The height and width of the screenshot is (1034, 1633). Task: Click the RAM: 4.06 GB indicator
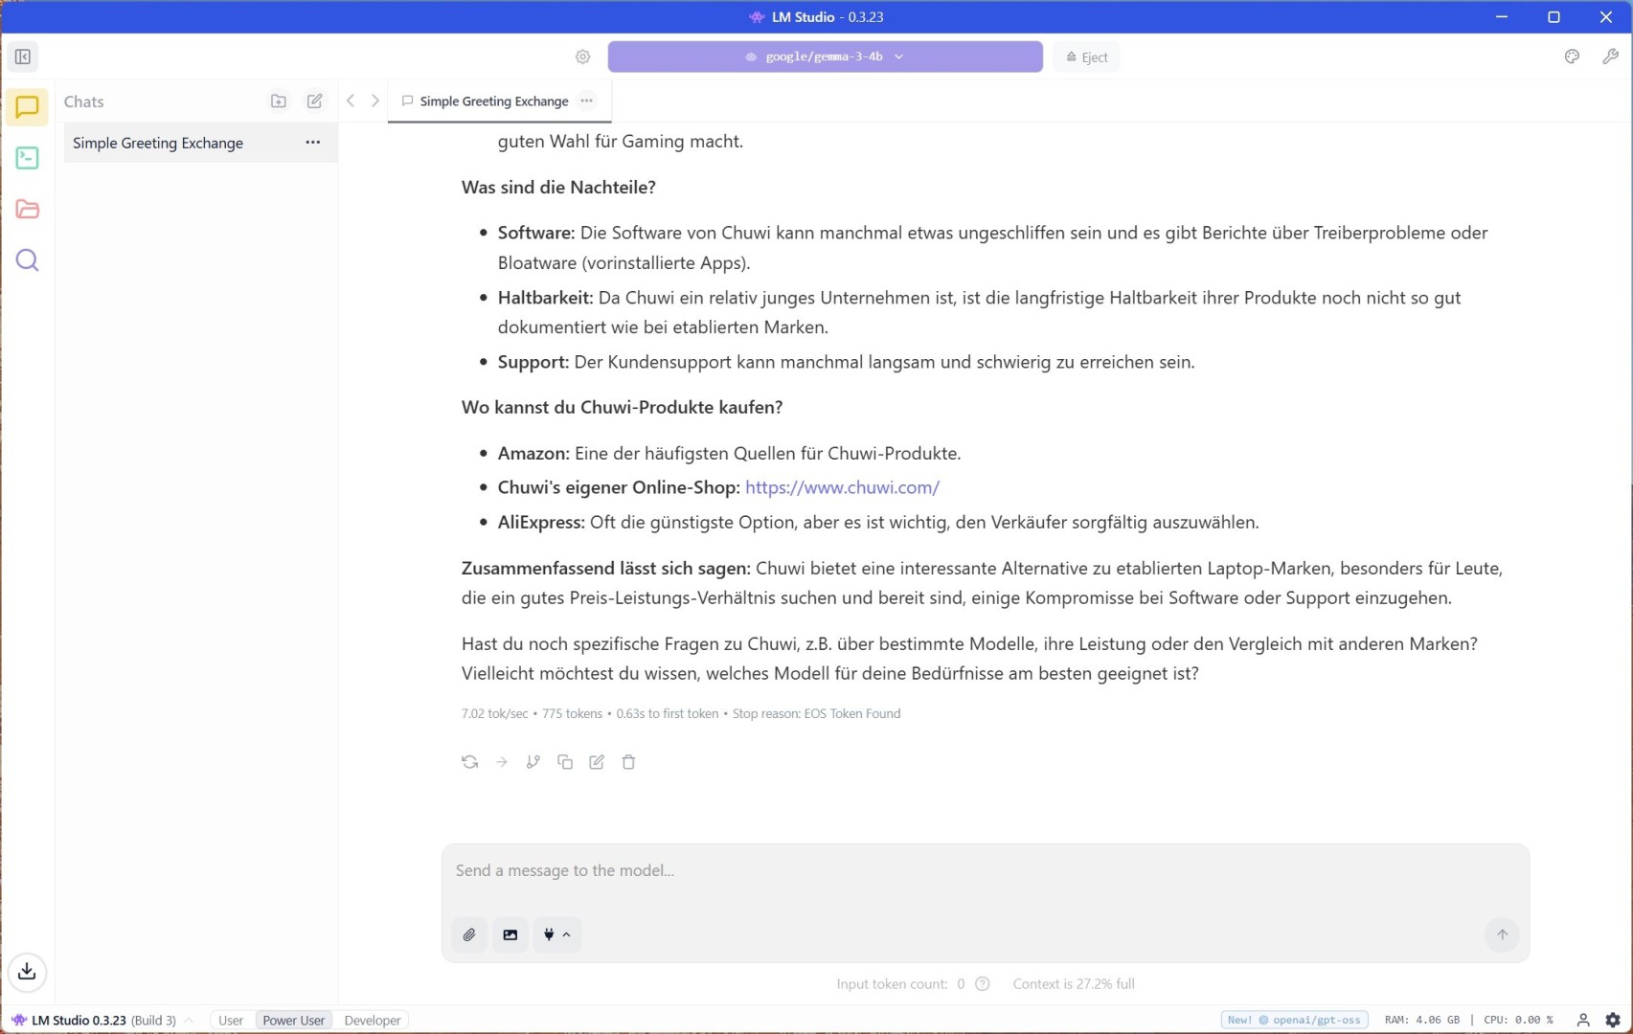pyautogui.click(x=1421, y=1020)
